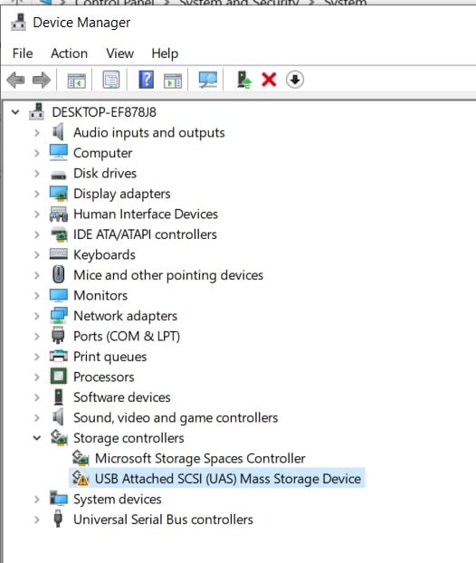Click the Back arrow toolbar icon
Screen dimensions: 476x563
click(x=15, y=80)
